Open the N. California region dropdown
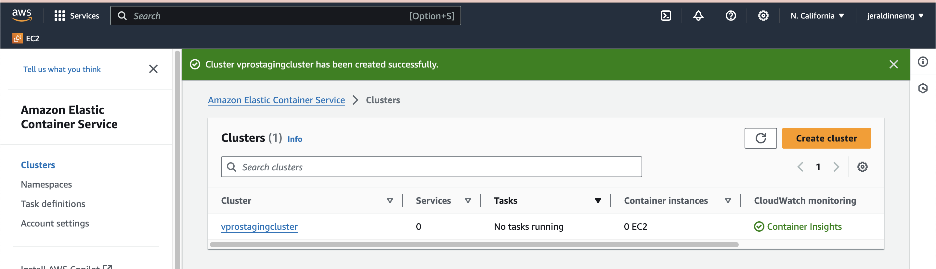Screen dimensions: 936x269 (817, 16)
